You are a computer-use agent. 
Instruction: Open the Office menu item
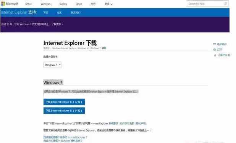pos(28,4)
